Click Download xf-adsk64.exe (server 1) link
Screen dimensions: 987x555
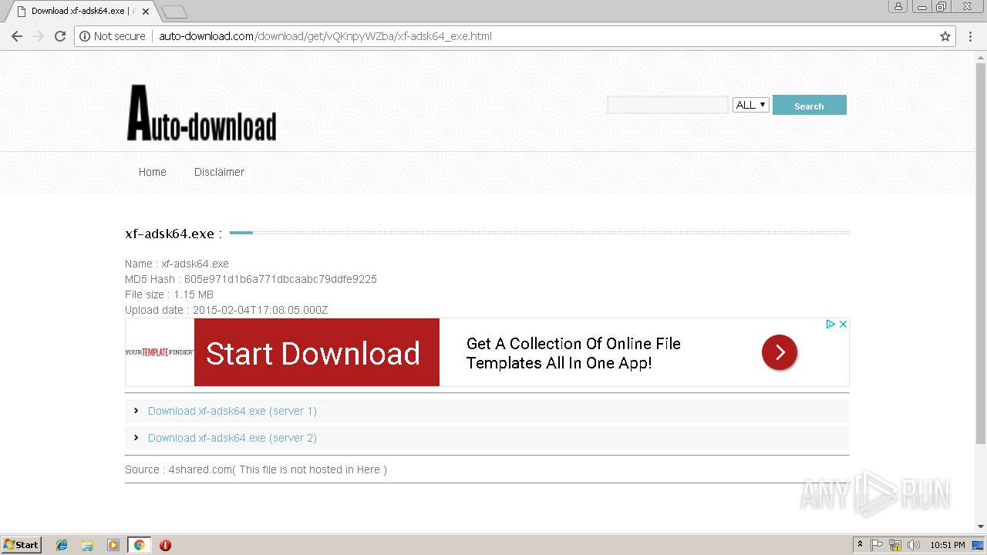coord(232,411)
